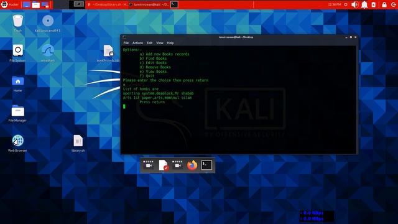This screenshot has width=398, height=224.
Task: Click the battery power manager icon
Action: (x=374, y=4)
